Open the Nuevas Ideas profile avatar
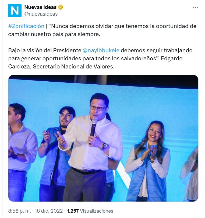Image resolution: width=205 pixels, height=218 pixels. click(15, 10)
